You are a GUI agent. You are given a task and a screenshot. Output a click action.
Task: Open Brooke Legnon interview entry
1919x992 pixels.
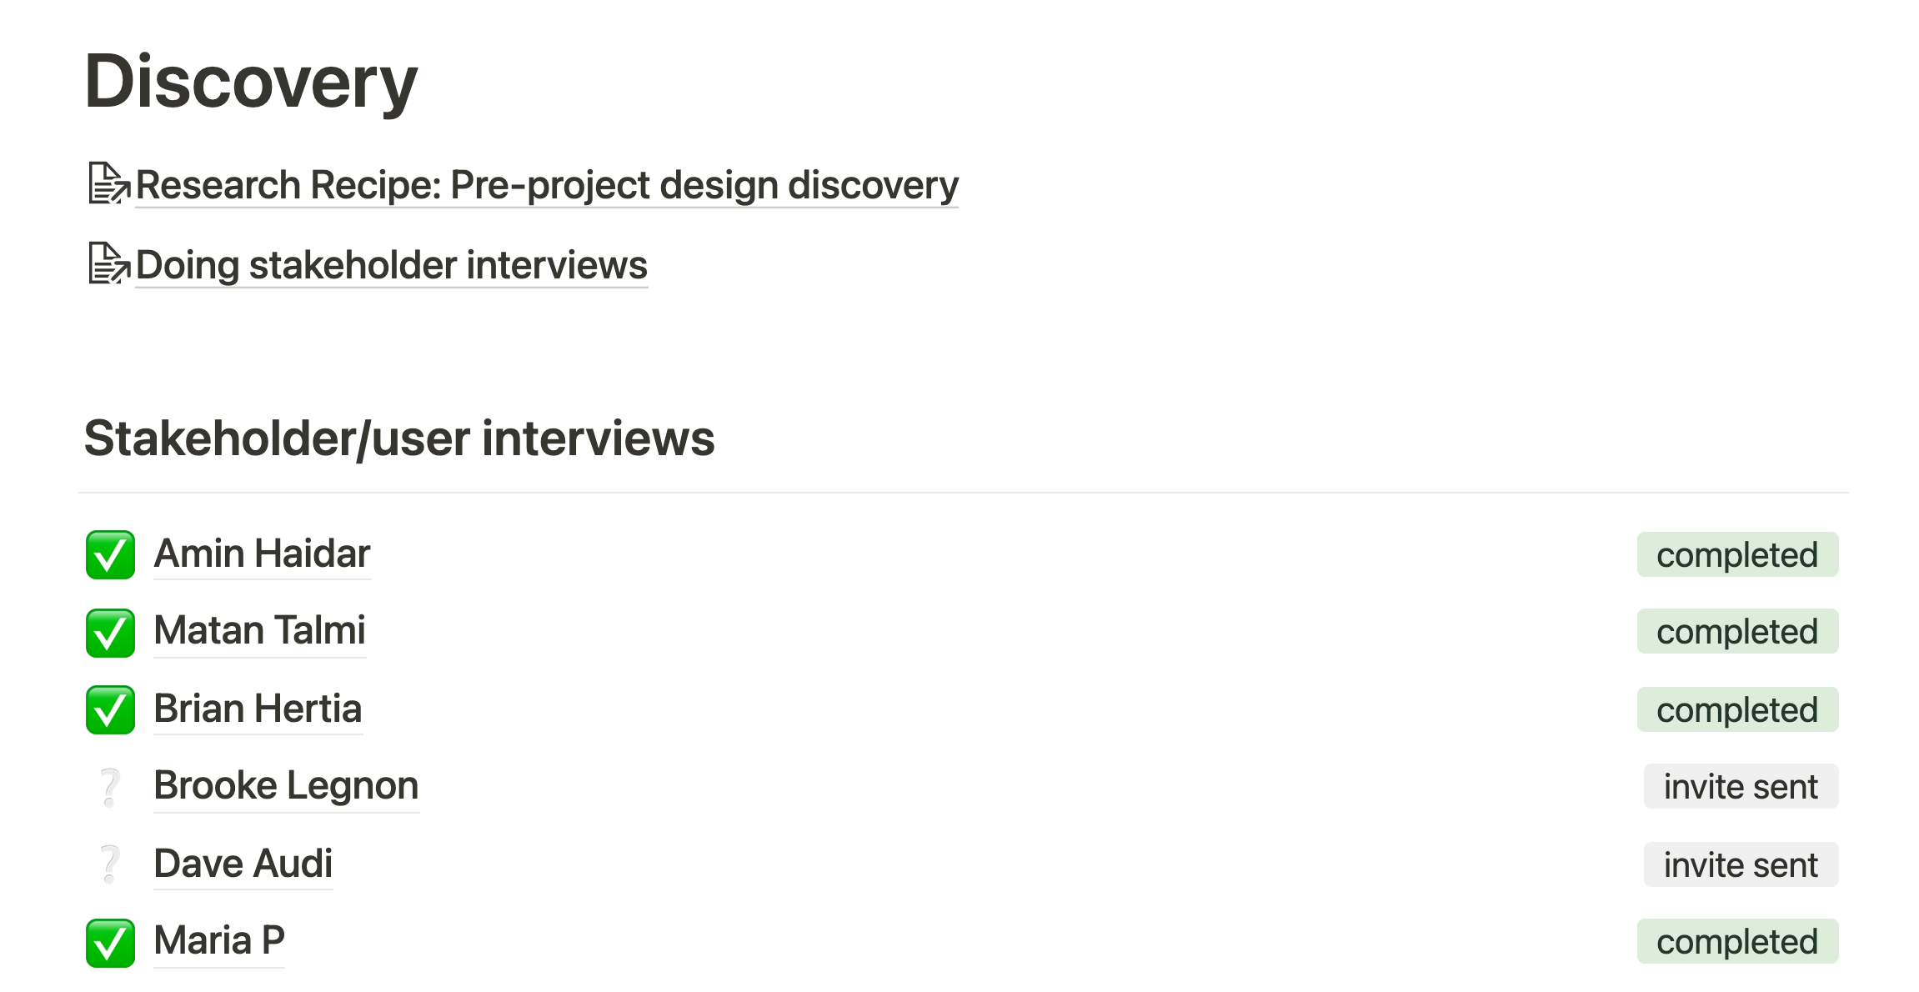[x=286, y=785]
